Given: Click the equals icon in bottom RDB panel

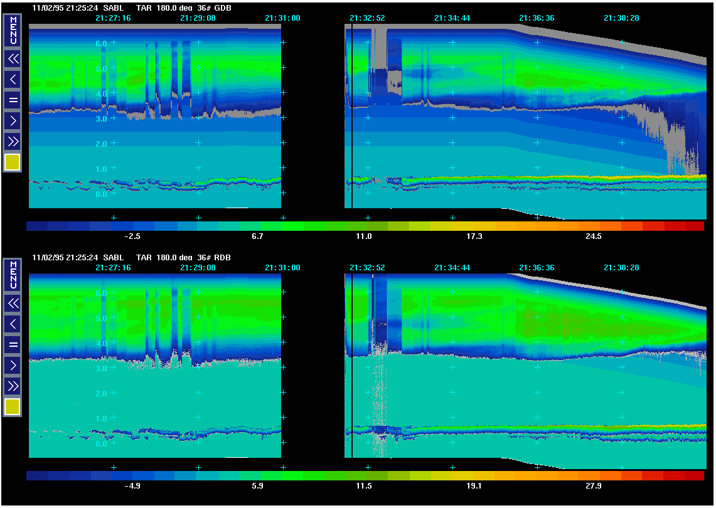Looking at the screenshot, I should click(13, 344).
